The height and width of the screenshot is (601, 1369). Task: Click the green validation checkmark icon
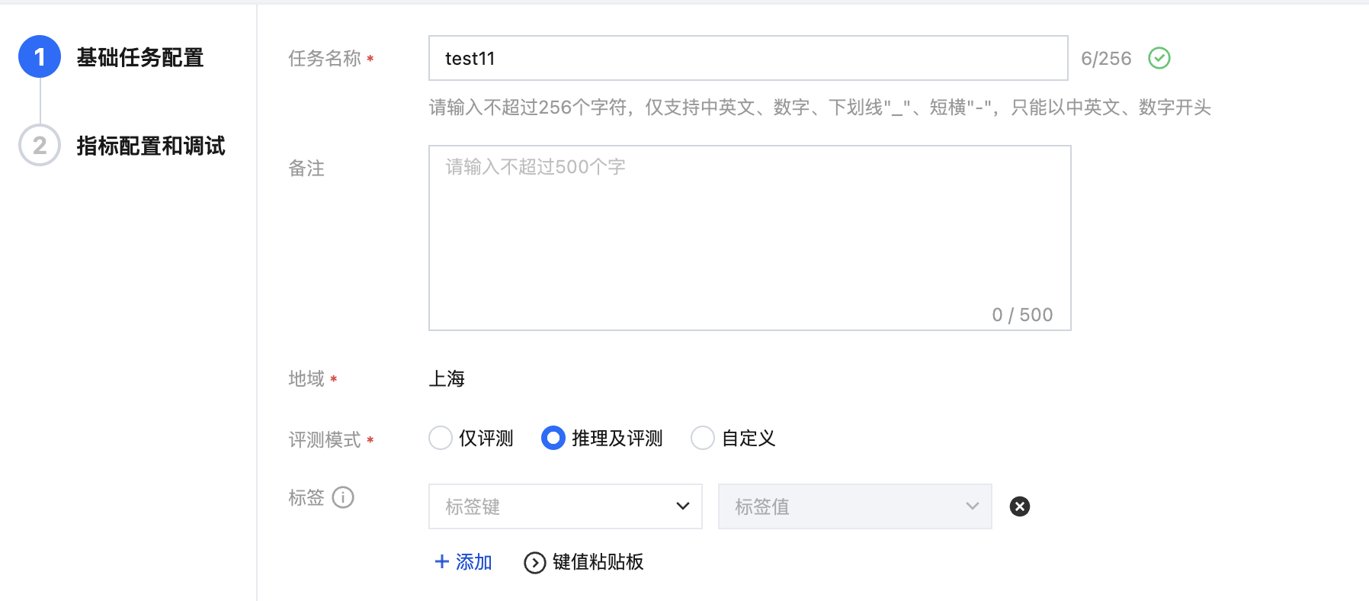[x=1159, y=58]
